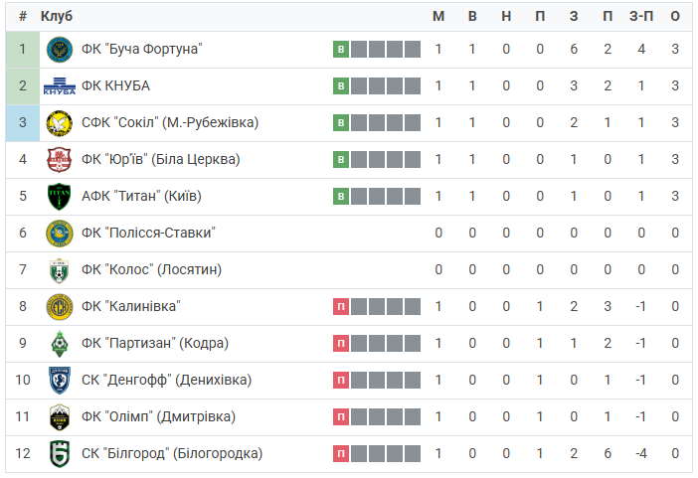The height and width of the screenshot is (478, 698).
Task: Select the Титан green shield logo
Action: pyautogui.click(x=60, y=197)
